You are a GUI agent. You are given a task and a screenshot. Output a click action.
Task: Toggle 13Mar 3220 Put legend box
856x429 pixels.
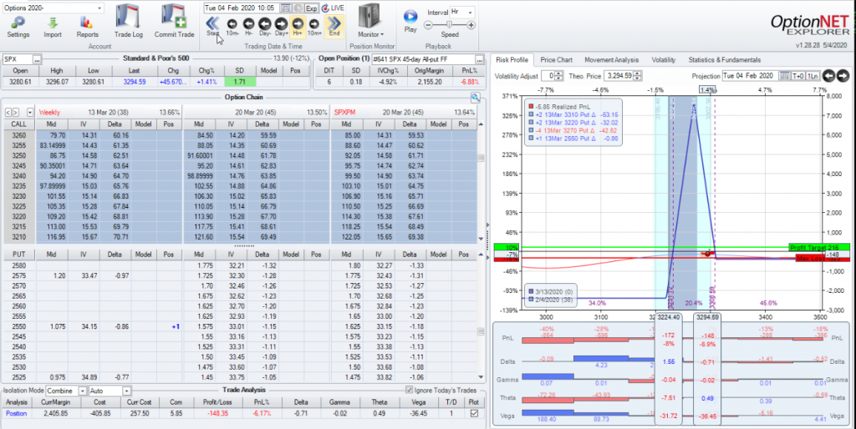click(x=531, y=124)
